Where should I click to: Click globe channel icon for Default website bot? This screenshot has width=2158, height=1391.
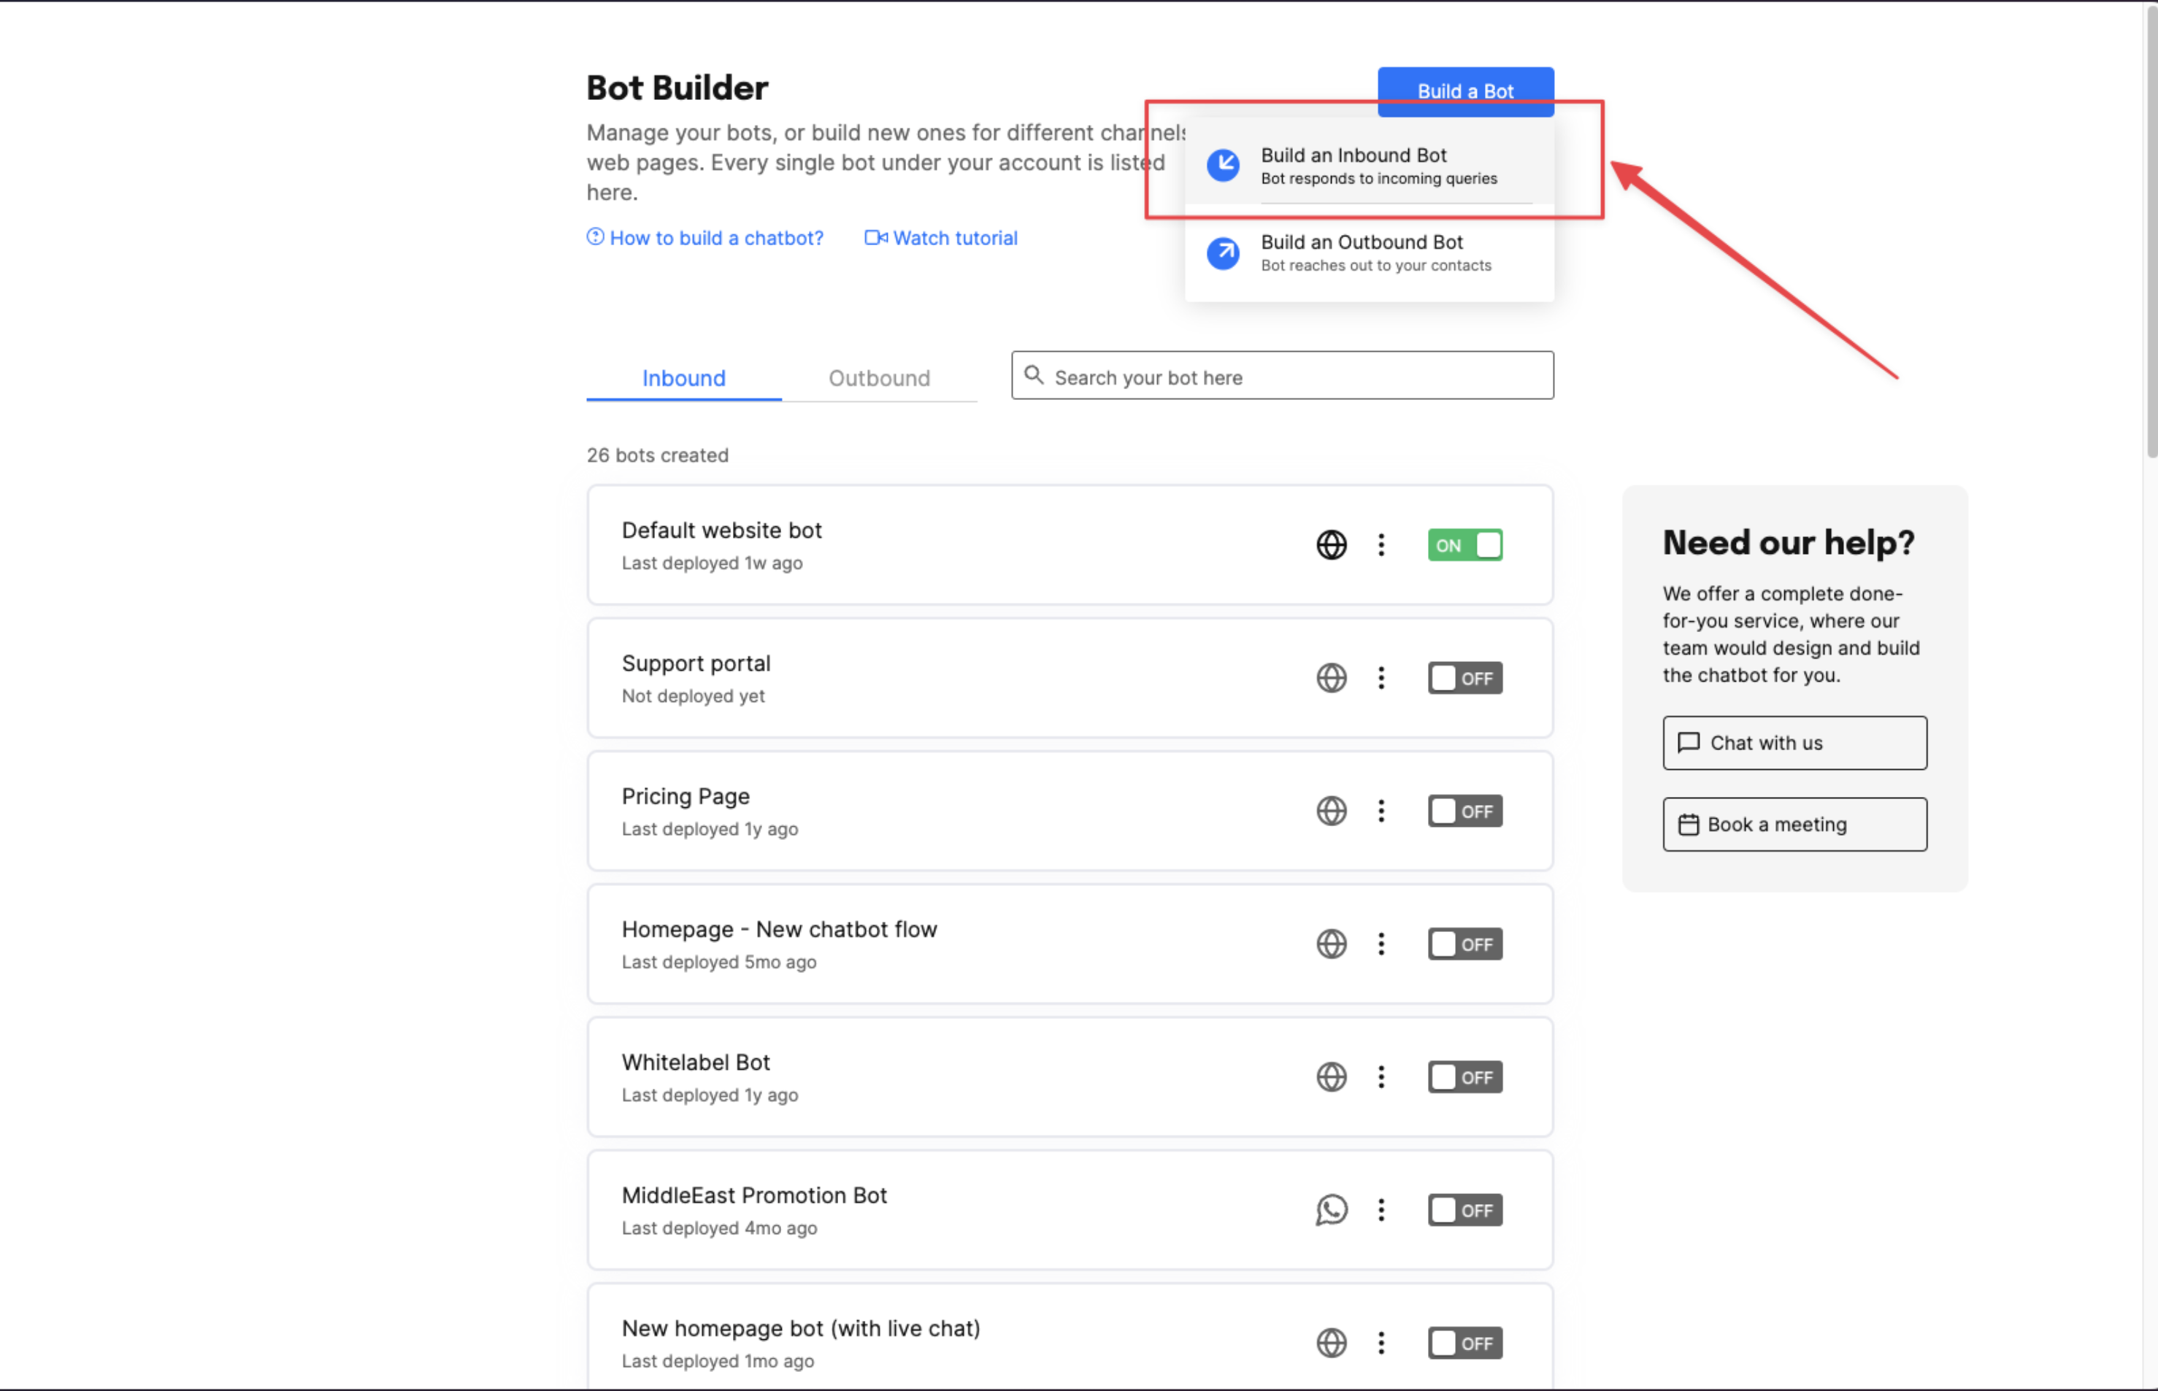pos(1331,544)
